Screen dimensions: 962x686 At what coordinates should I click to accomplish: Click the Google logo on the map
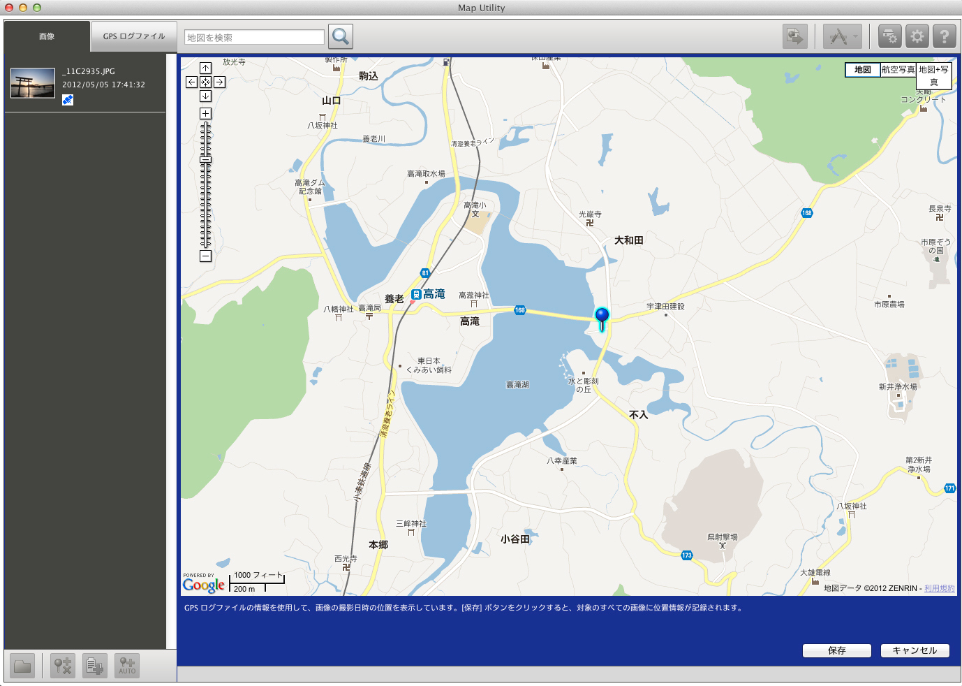[204, 585]
